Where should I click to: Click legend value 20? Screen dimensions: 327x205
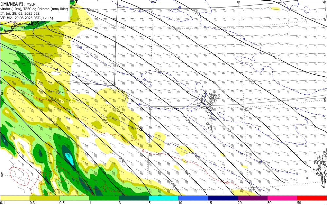[x=240, y=203]
